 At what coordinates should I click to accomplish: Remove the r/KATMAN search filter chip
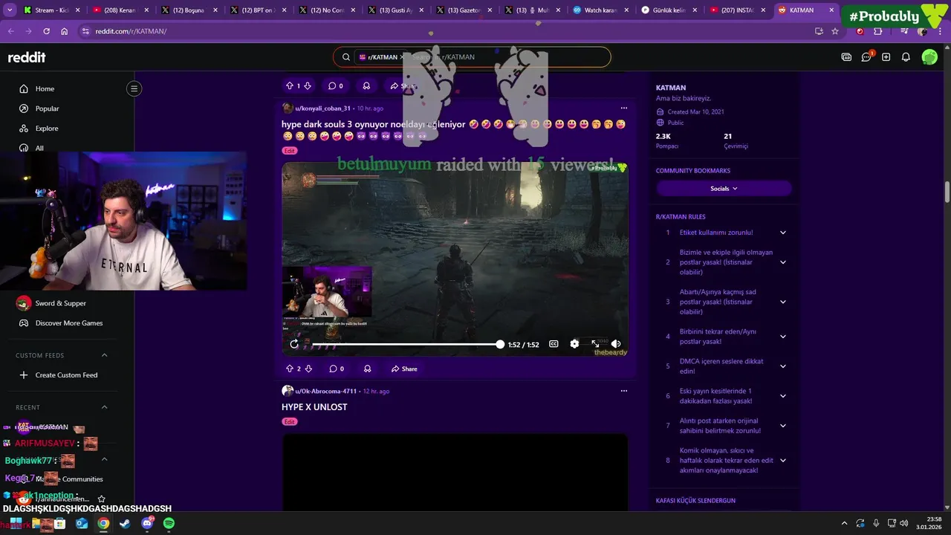pos(402,57)
